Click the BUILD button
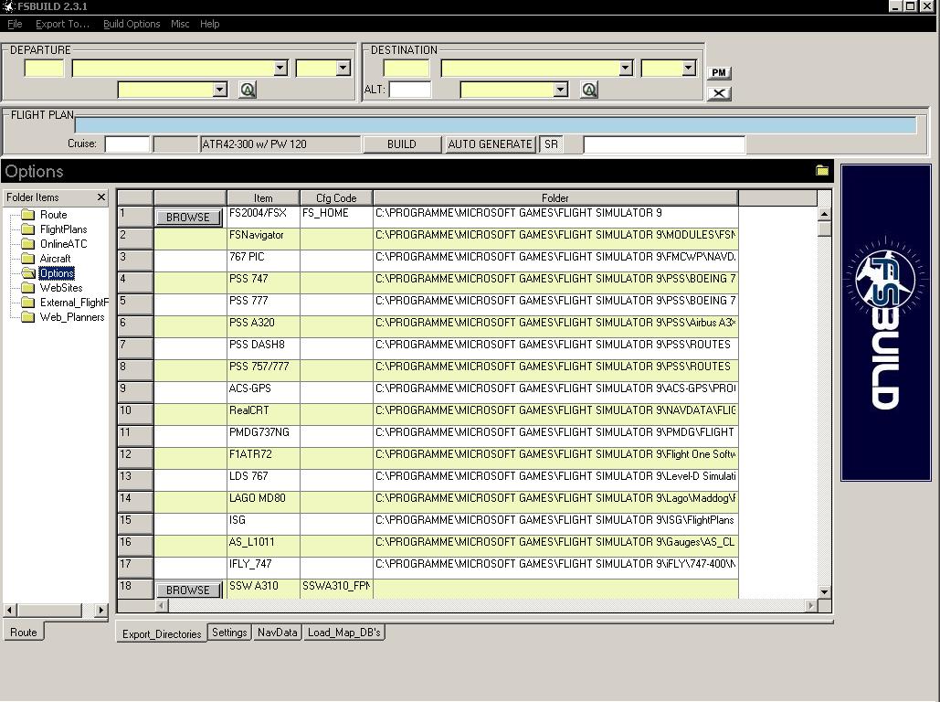Viewport: 940px width, 702px height. (x=402, y=144)
